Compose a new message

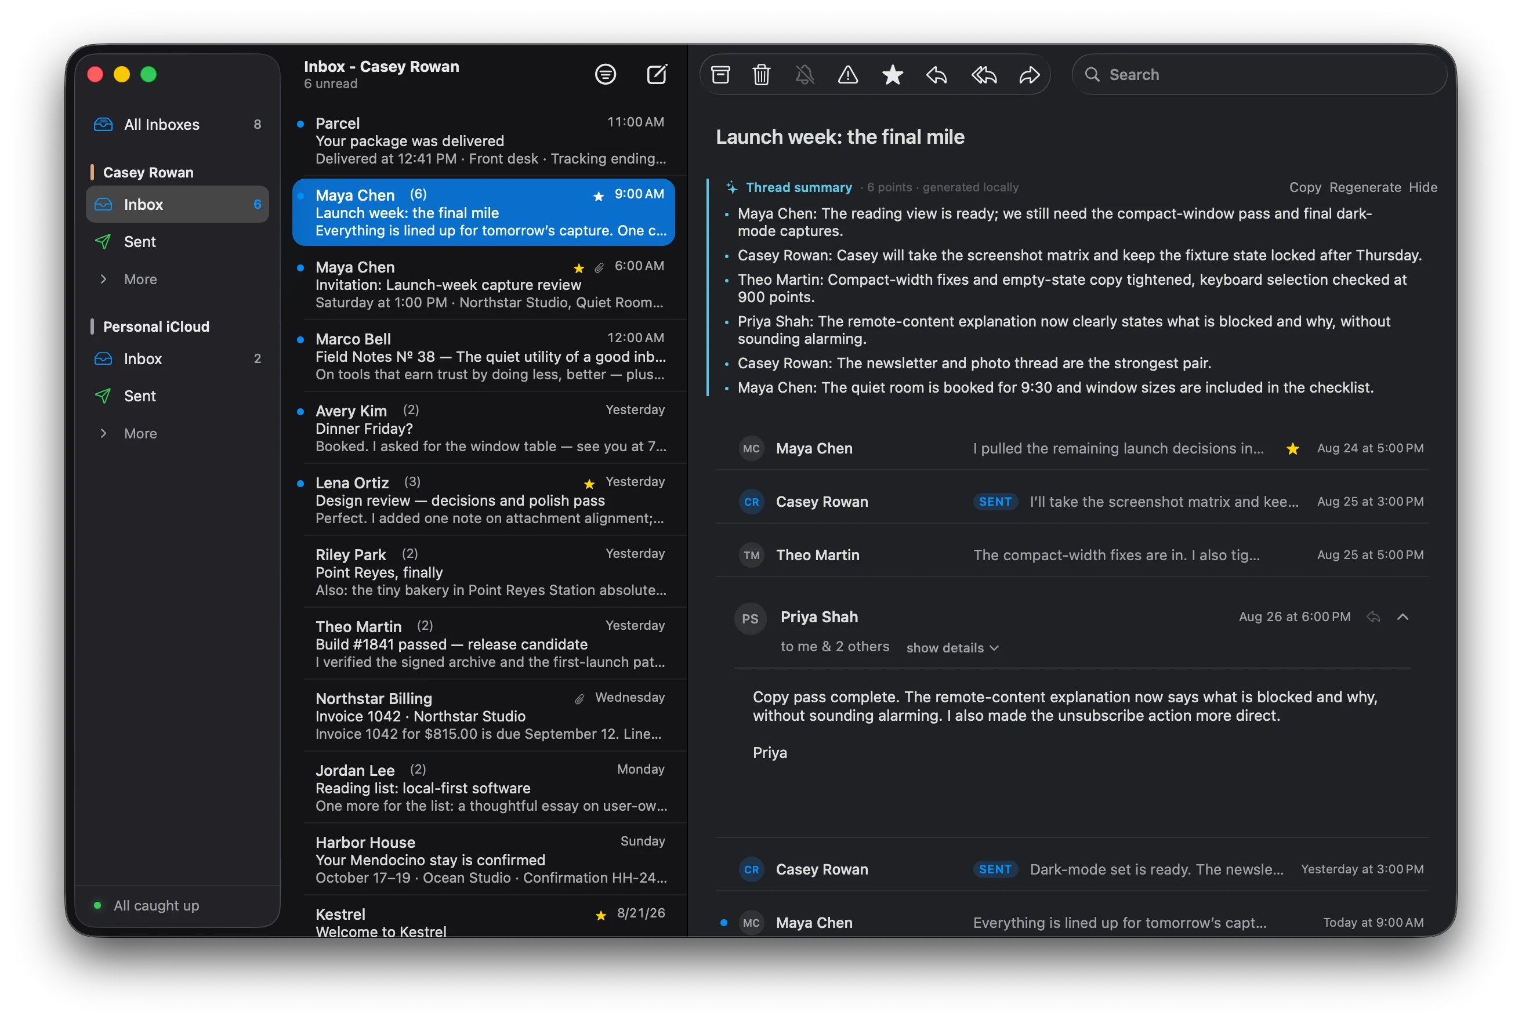click(x=656, y=74)
